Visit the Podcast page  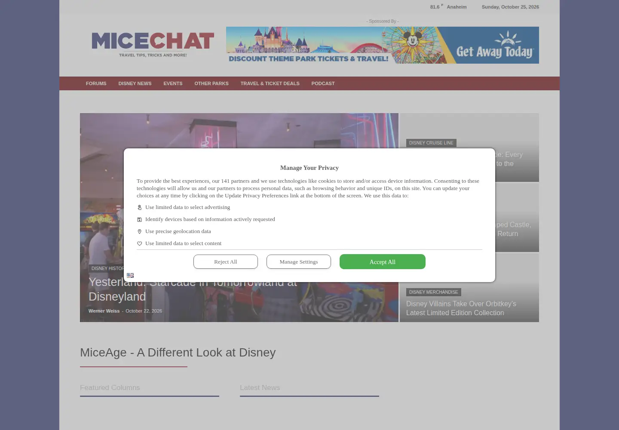pyautogui.click(x=323, y=83)
